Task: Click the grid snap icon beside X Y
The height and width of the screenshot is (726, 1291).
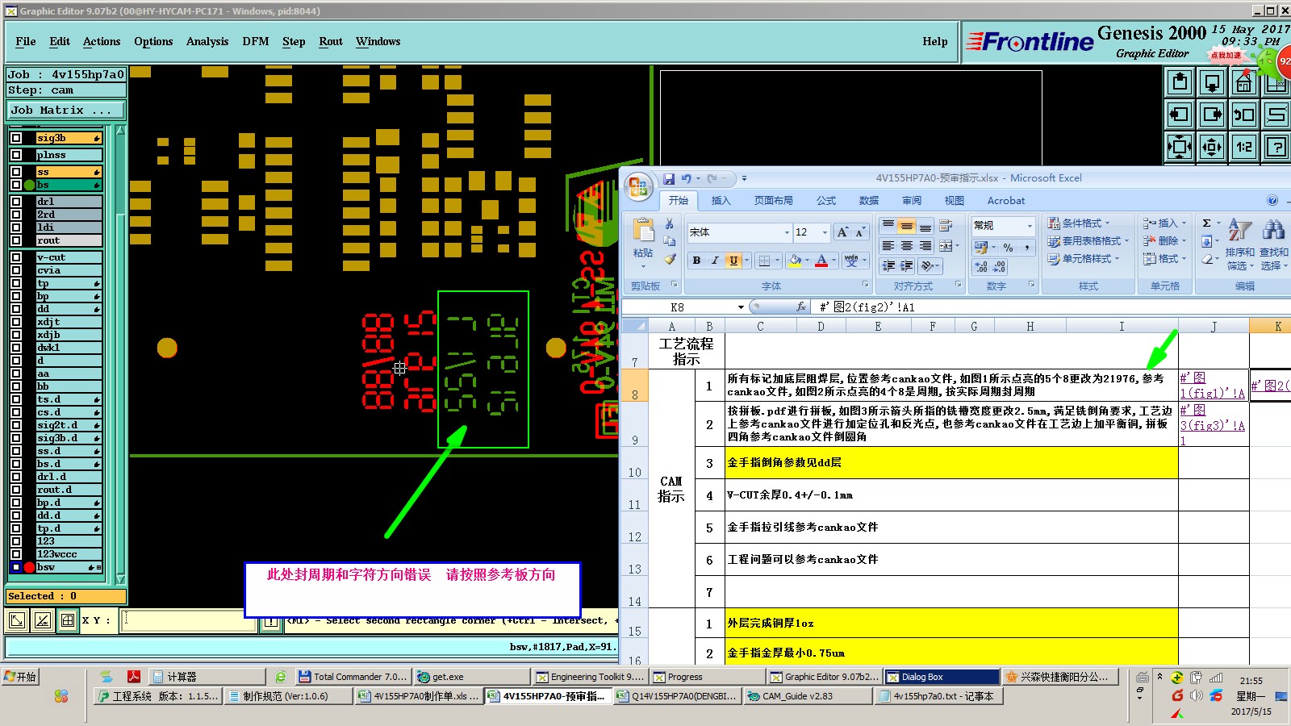Action: pyautogui.click(x=68, y=620)
